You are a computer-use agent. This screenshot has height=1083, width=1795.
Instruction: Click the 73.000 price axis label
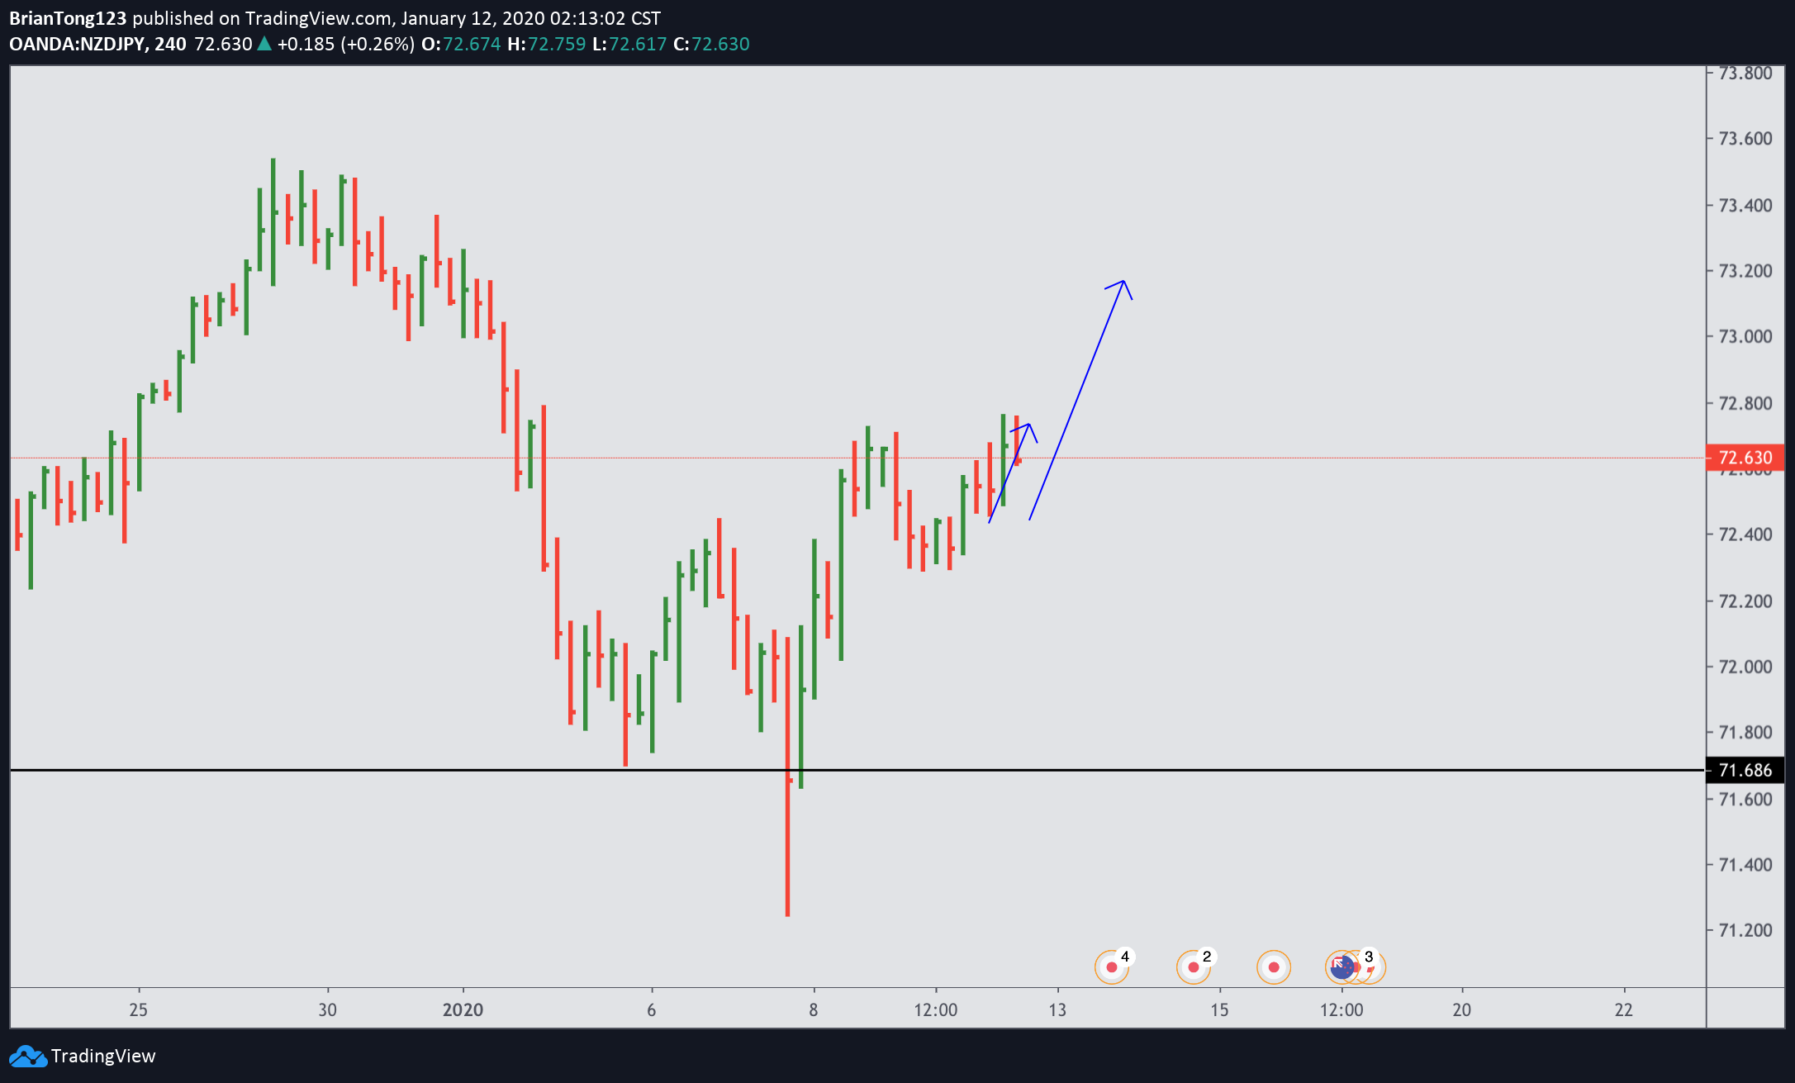tap(1745, 336)
